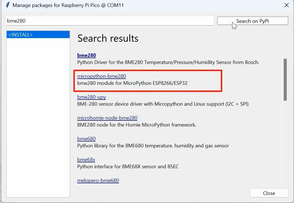
Task: Click text 'Python library for the BME680 temperature, humidity'
Action: [x=135, y=146]
